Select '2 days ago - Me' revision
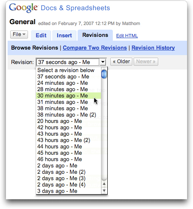193x209 pixels. [x=69, y=166]
